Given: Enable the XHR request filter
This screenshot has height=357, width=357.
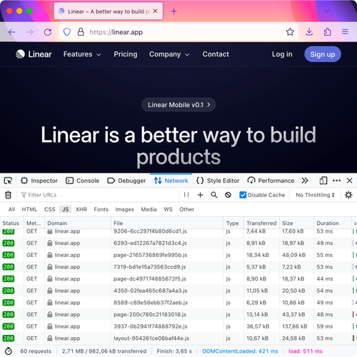Looking at the screenshot, I should 81,209.
